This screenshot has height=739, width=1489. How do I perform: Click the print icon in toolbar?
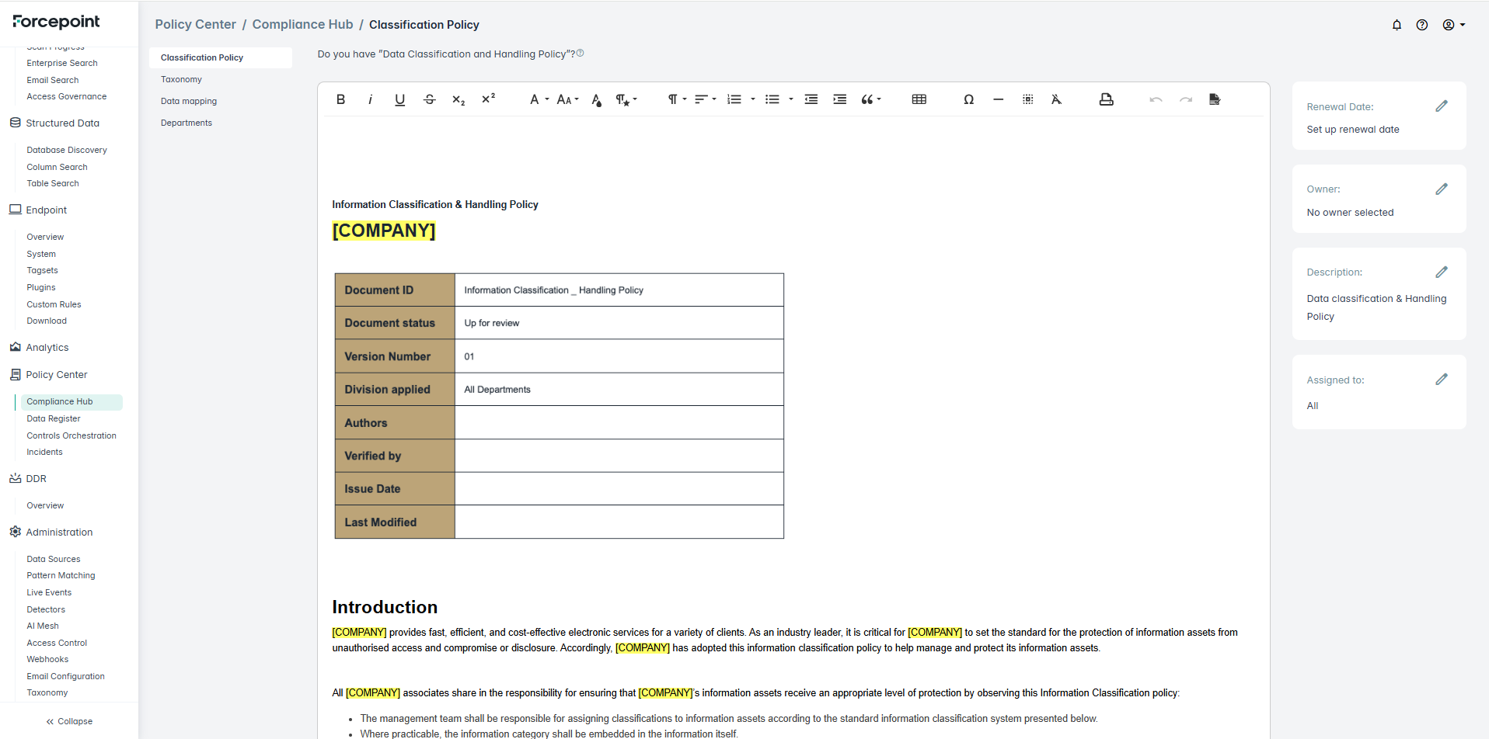click(1106, 99)
